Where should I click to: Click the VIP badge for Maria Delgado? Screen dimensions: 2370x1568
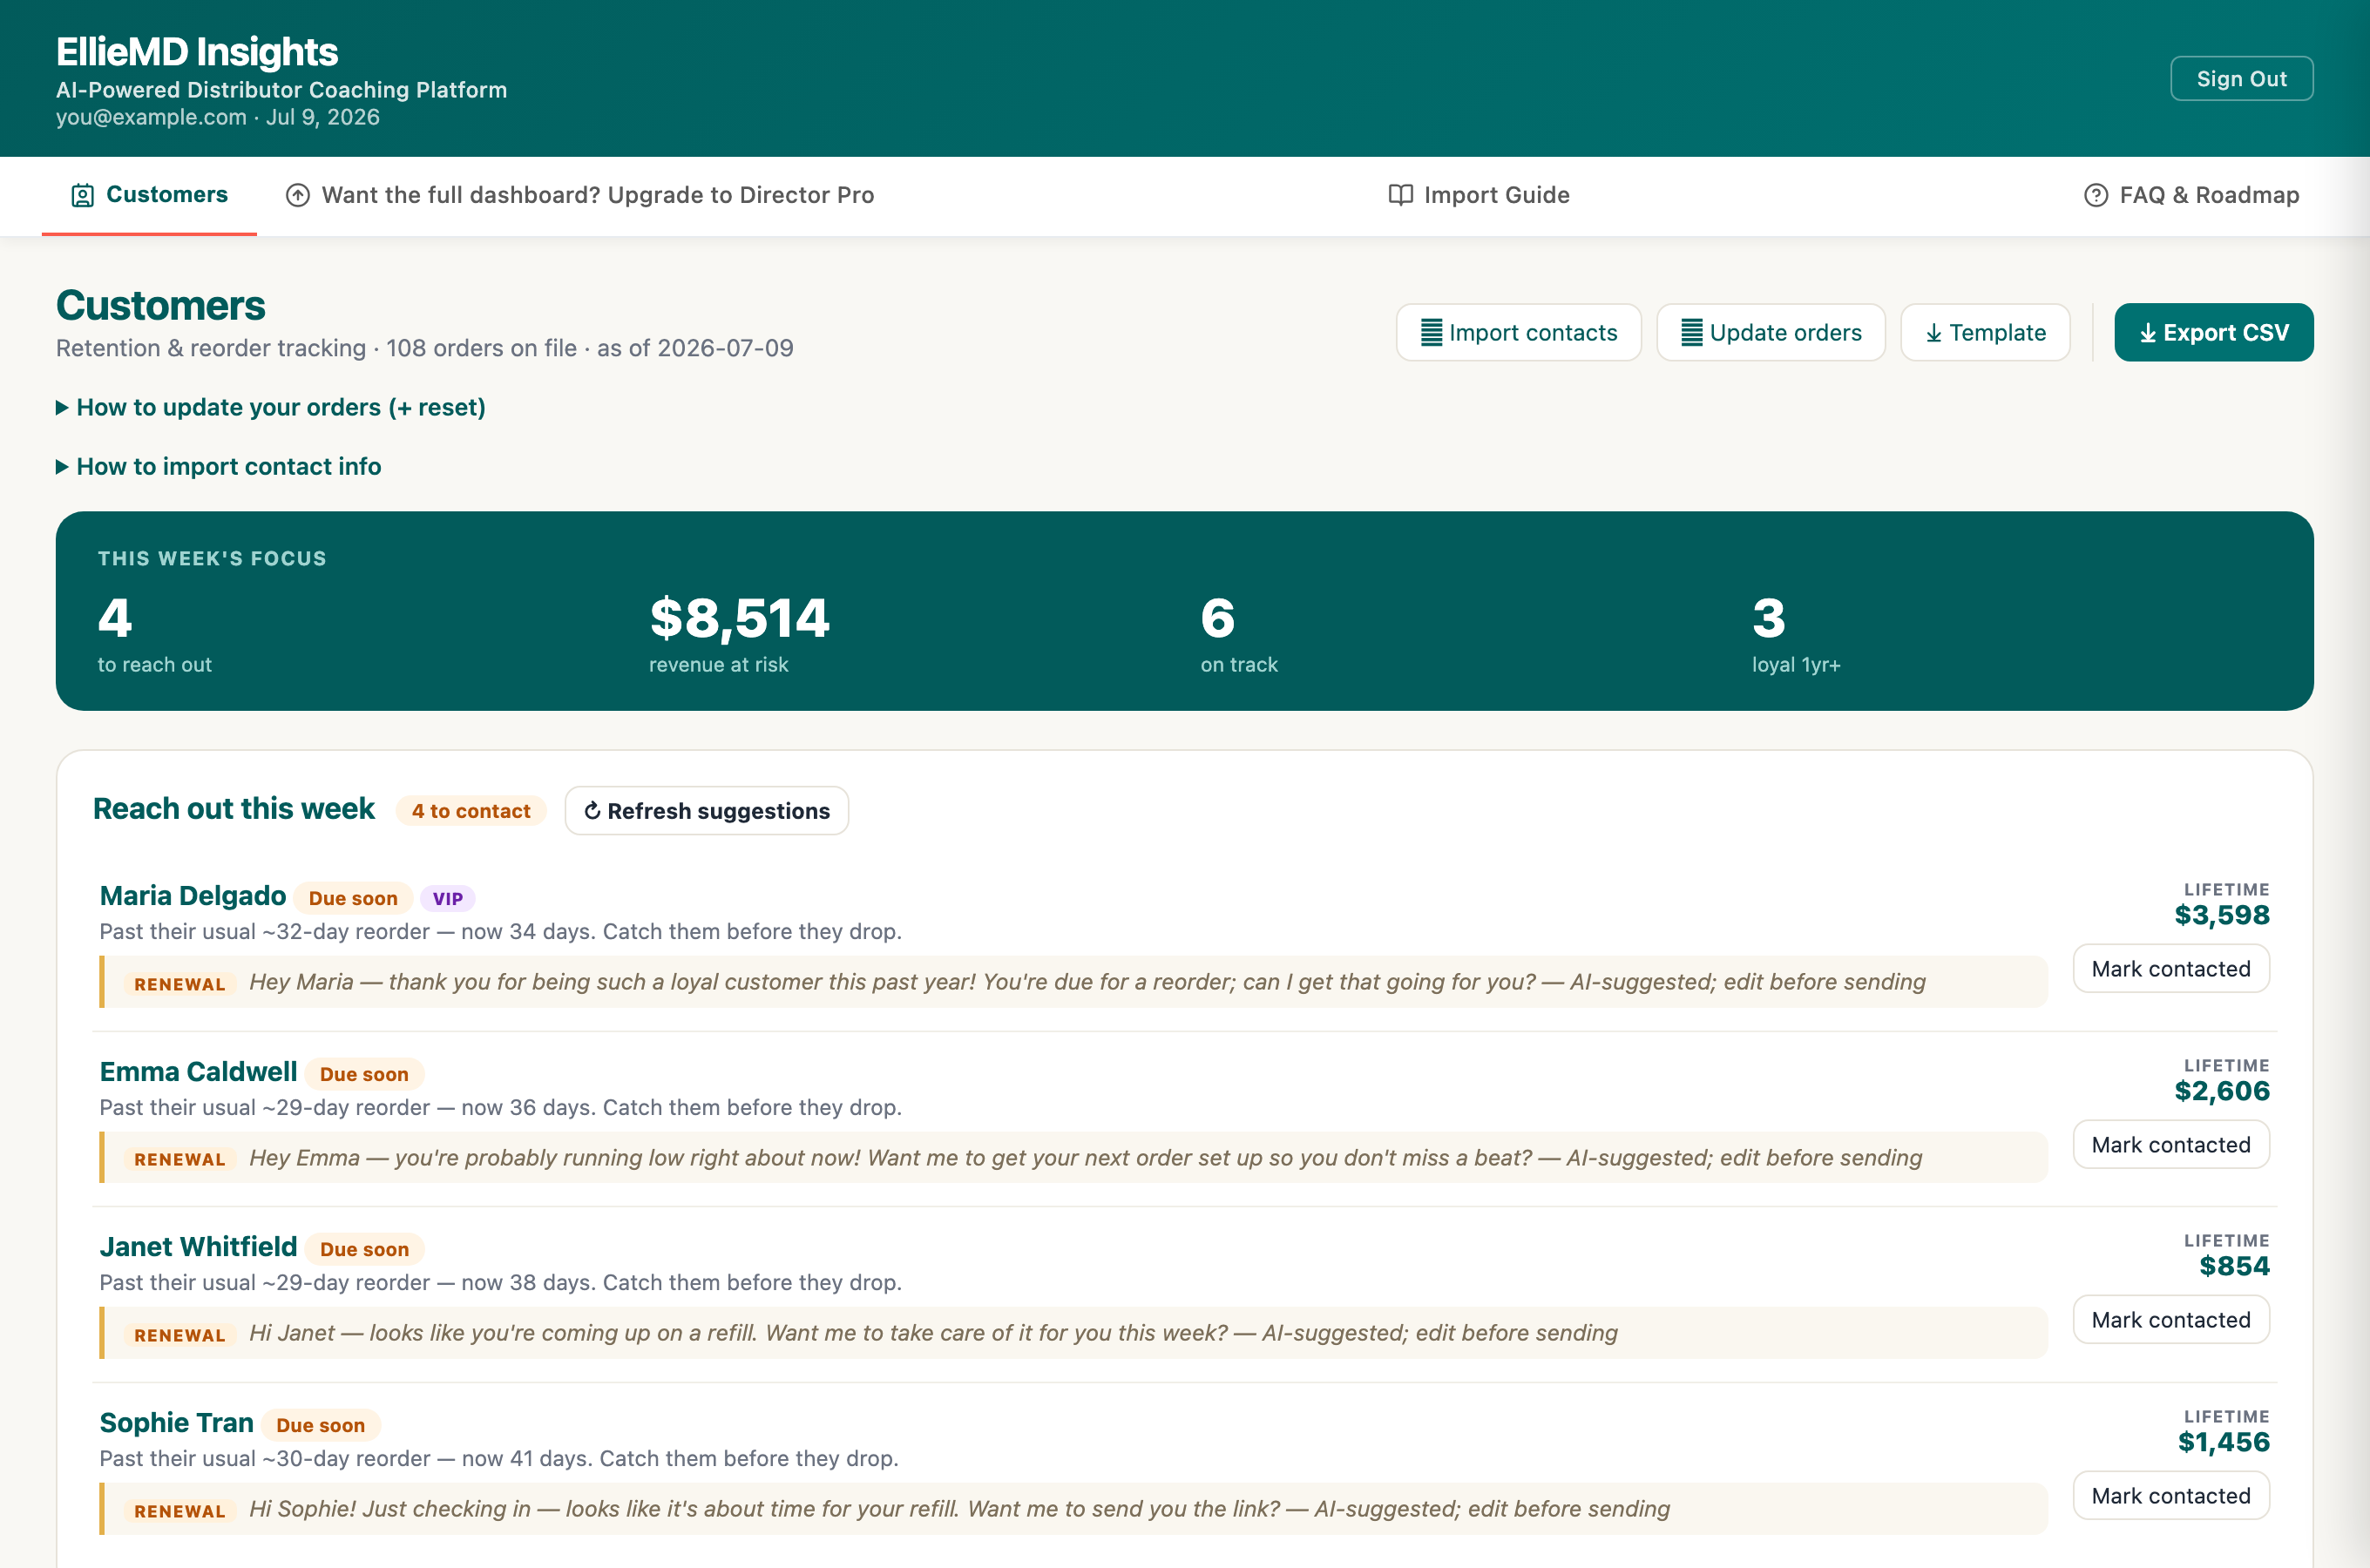[x=447, y=898]
